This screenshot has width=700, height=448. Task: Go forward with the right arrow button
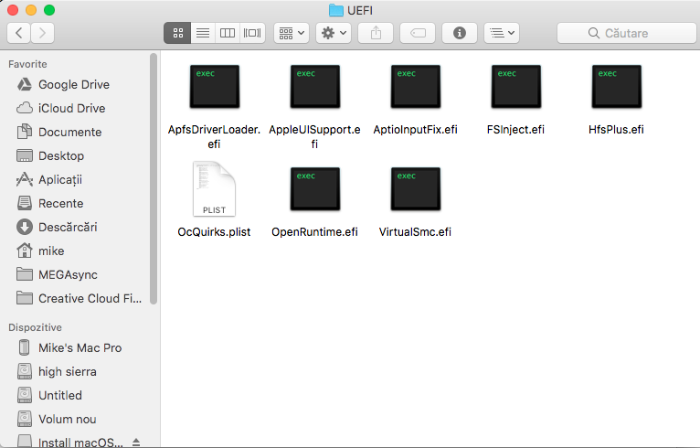(x=42, y=33)
